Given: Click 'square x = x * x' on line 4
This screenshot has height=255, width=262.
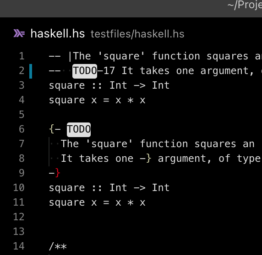Looking at the screenshot, I should click(x=97, y=100).
